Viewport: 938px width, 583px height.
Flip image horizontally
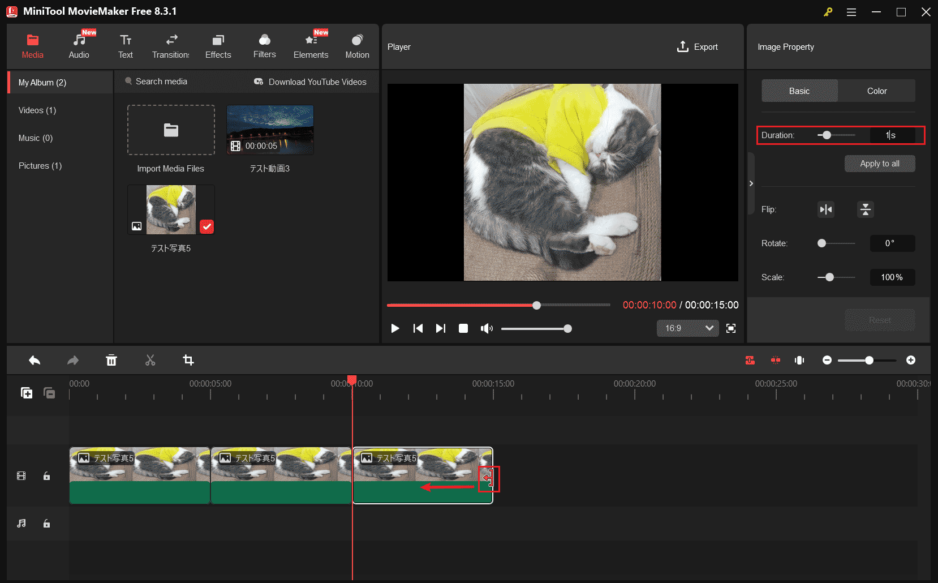(x=826, y=209)
